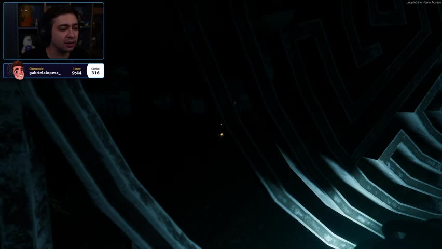This screenshot has width=442, height=249.
Task: Click the glowing orange light in the darkness
Action: click(x=222, y=134)
